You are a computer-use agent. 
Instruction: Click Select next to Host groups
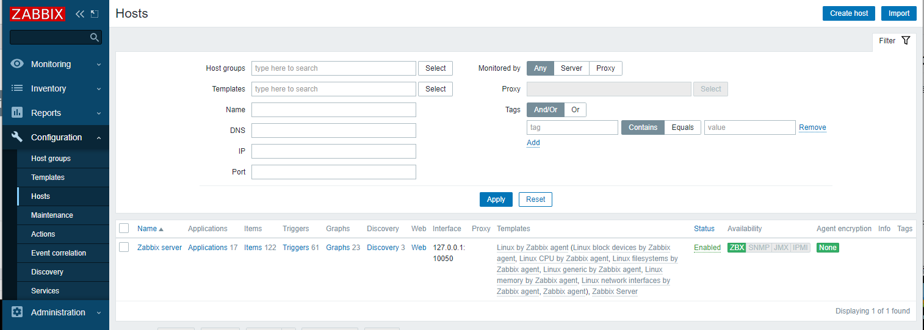(436, 68)
